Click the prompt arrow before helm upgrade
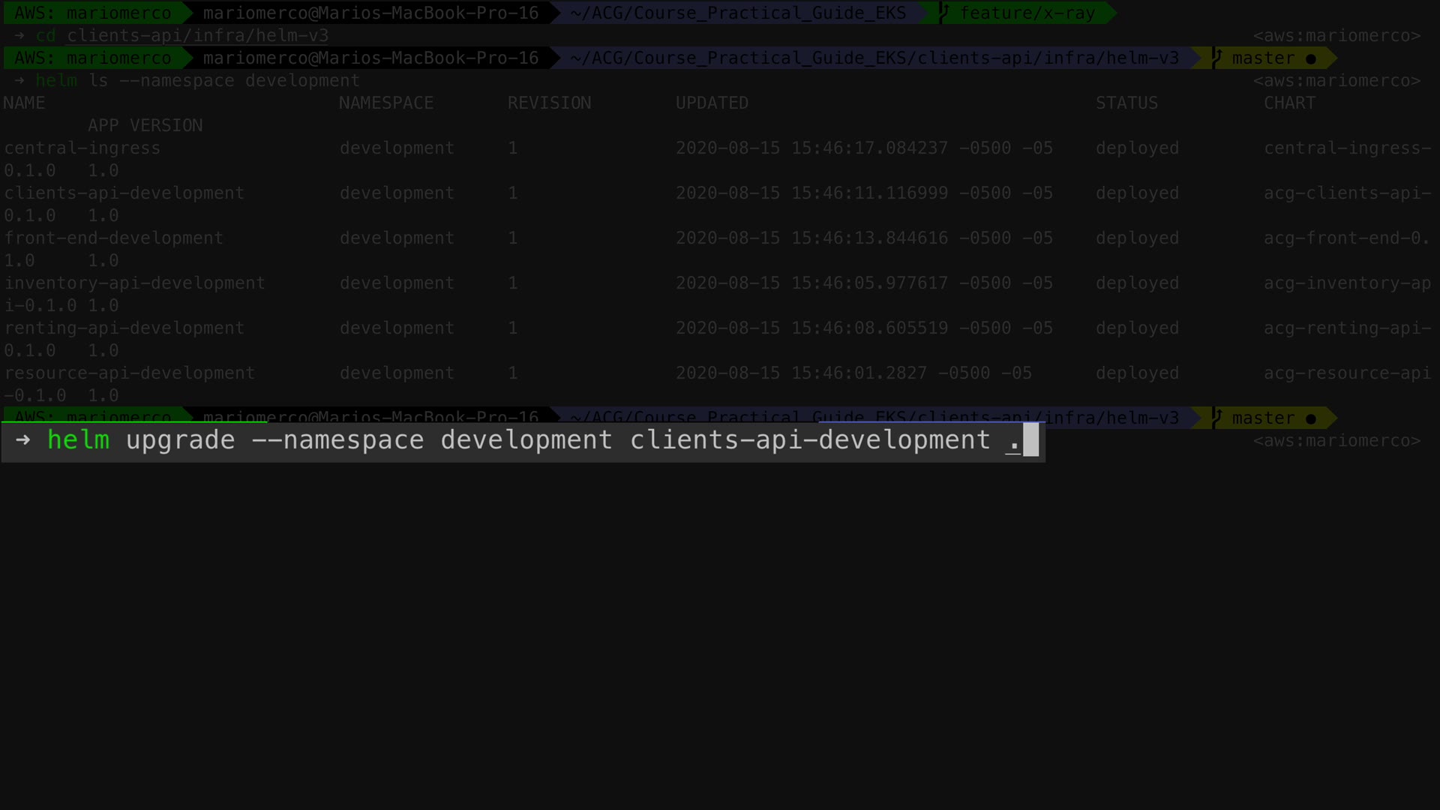 pyautogui.click(x=22, y=440)
